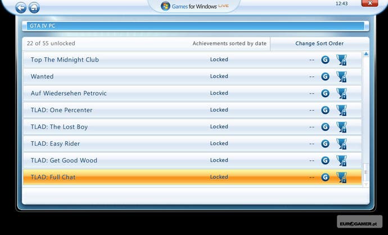Image resolution: width=388 pixels, height=235 pixels.
Task: Click the Auf Wiedersehen Petrovic G icon
Action: 325,93
